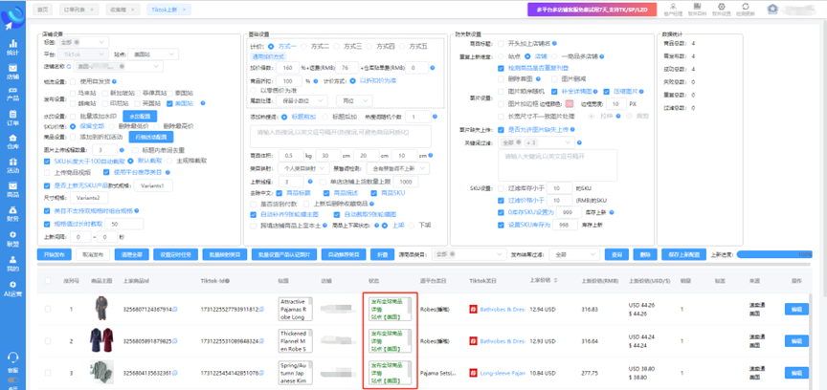
Task: Click the sort arrows on 上家价格 column
Action: [x=555, y=280]
